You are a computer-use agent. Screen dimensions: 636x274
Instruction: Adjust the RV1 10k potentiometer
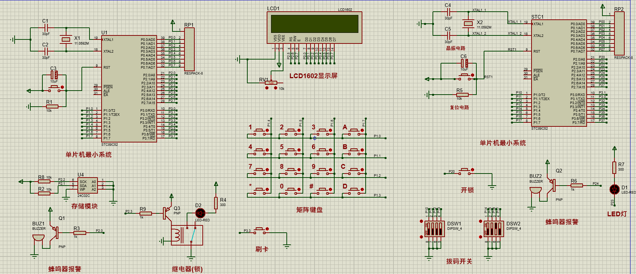coord(271,83)
